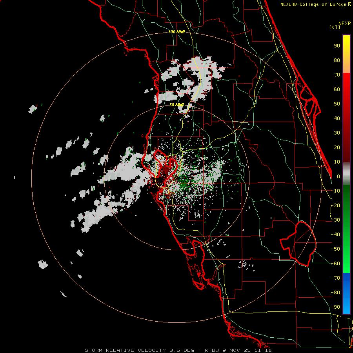The height and width of the screenshot is (353, 353).
Task: Click the Storm Relative Velocity caption text
Action: 178,350
